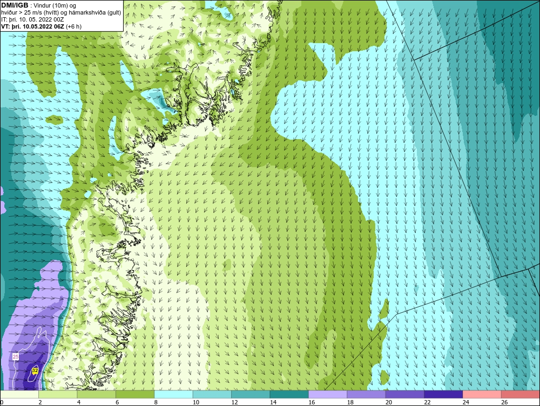The image size is (540, 406).
Task: Click the 'hviður > 25 m/s (hvítt)' legend line
Action: (x=62, y=12)
